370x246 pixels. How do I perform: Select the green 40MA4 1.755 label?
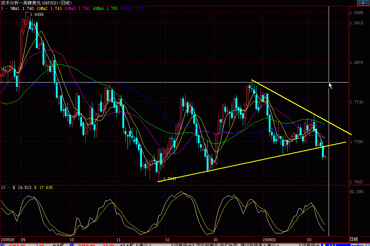click(105, 9)
